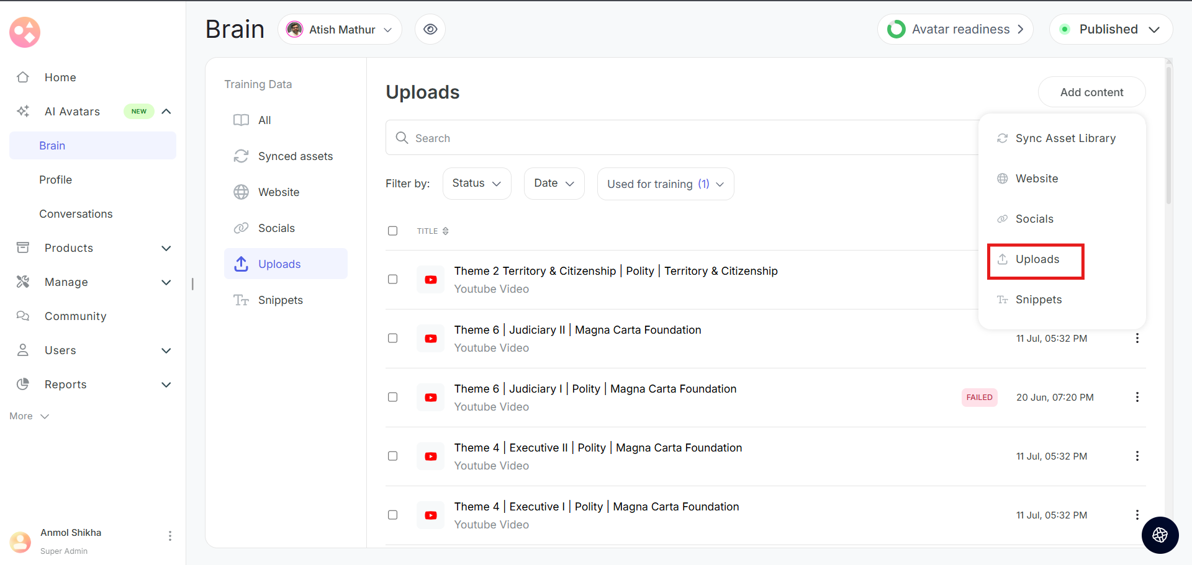The image size is (1192, 565).
Task: Expand the Used for training filter
Action: click(x=665, y=184)
